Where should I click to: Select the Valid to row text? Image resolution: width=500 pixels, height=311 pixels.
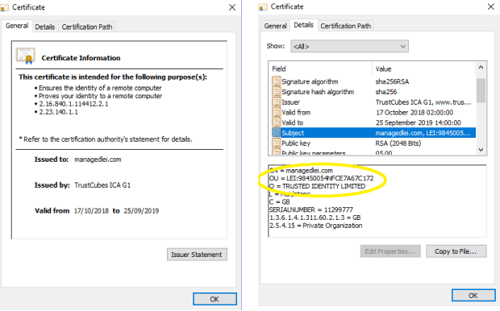(x=293, y=122)
